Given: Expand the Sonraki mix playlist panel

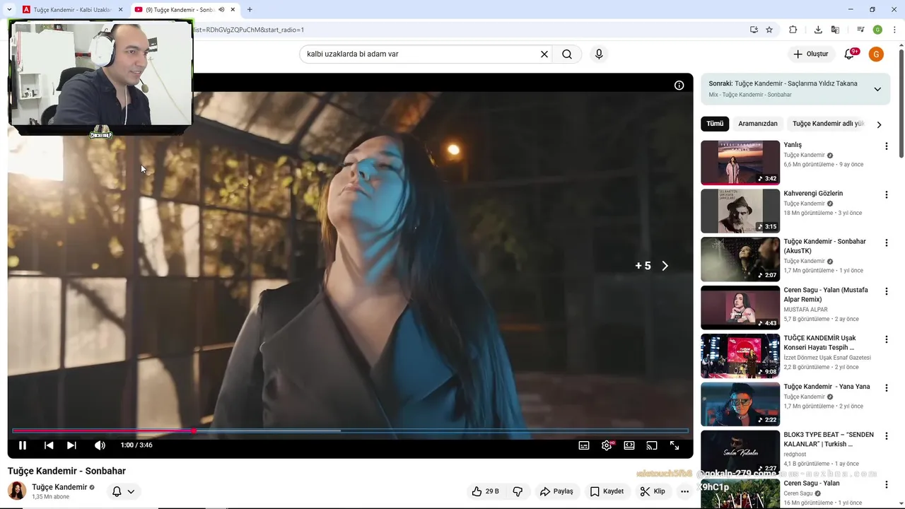Looking at the screenshot, I should (877, 89).
